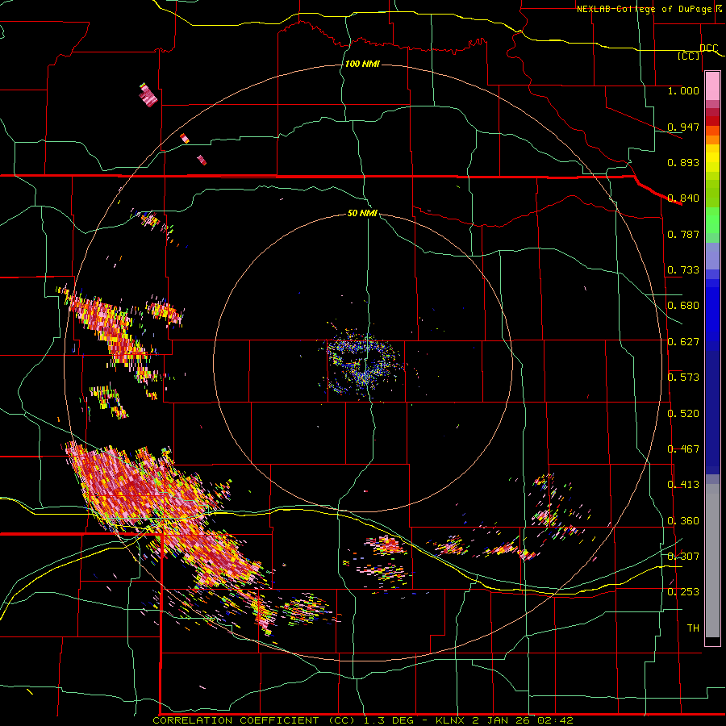Viewport: 726px width, 726px height.
Task: Click the 1.000 scale value
Action: (x=683, y=90)
